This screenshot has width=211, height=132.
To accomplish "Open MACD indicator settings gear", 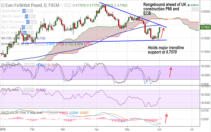I will 53,113.
